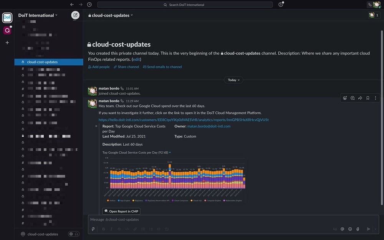Click Search DoiT International bar
The image size is (384, 240).
[x=185, y=5]
